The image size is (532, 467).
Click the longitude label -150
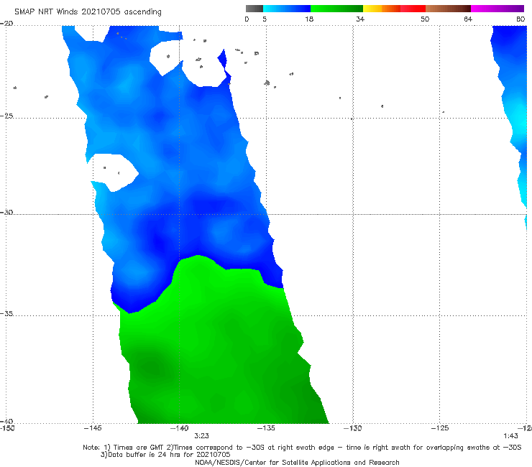pos(7,428)
